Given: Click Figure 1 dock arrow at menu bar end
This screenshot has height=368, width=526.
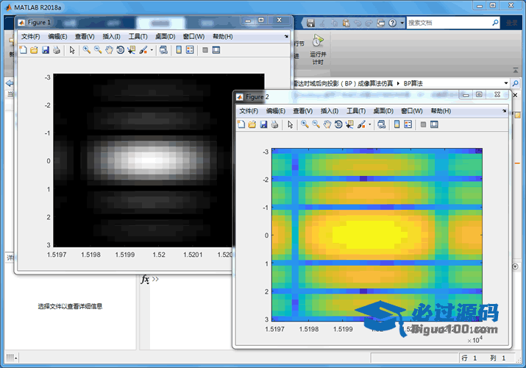Looking at the screenshot, I should (x=286, y=36).
